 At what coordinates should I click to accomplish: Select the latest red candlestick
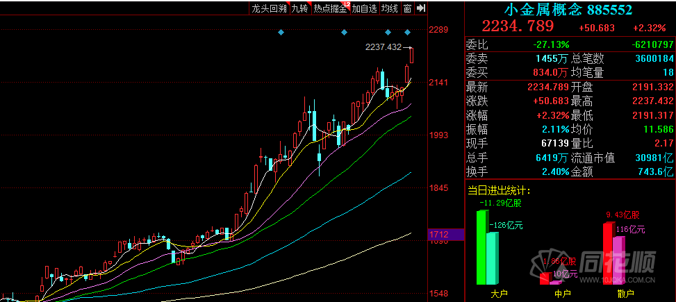(x=412, y=56)
